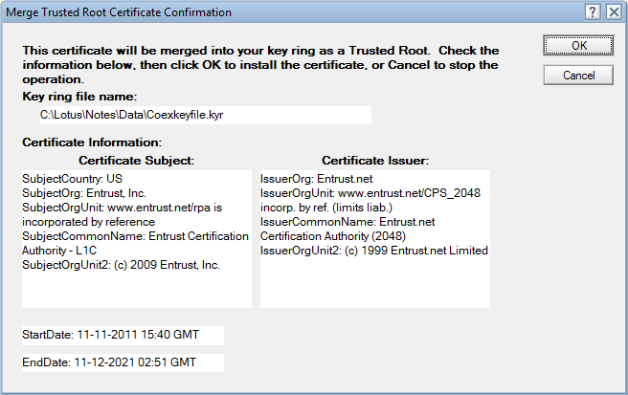Click the SubjectCommonName Entrust Certification line
Screen dimensions: 628x395
click(135, 236)
